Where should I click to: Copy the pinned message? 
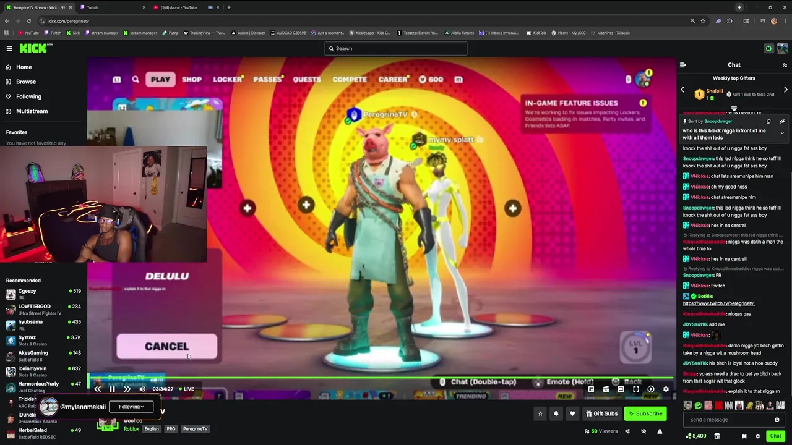769,121
